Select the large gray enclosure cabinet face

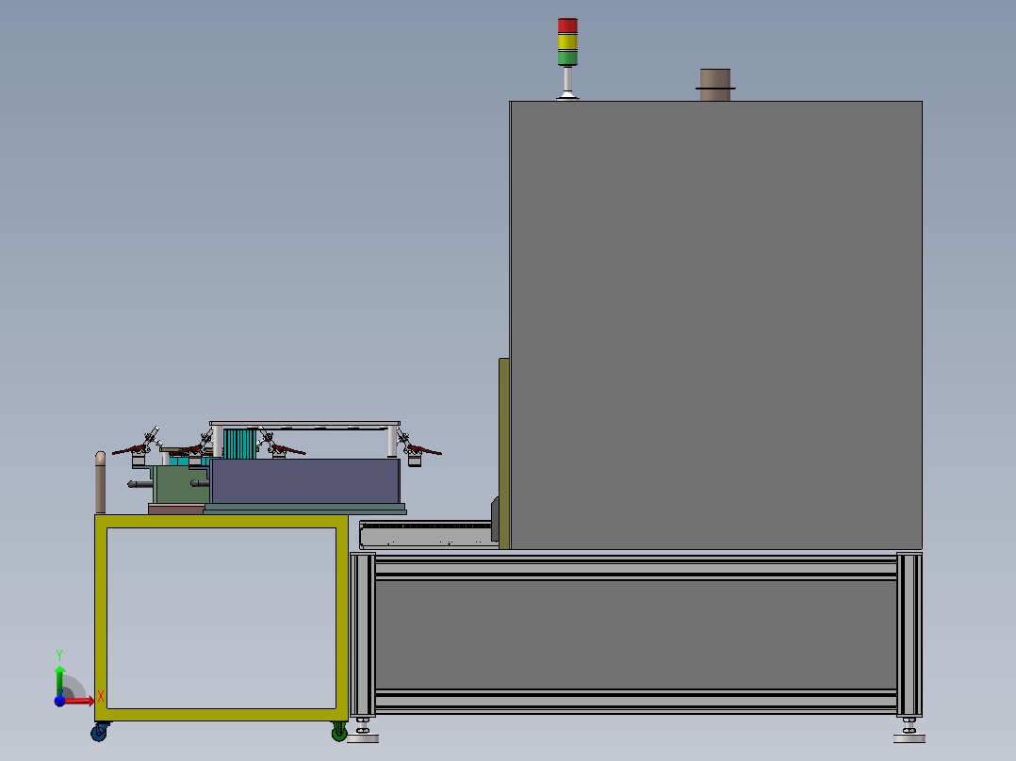pos(716,325)
